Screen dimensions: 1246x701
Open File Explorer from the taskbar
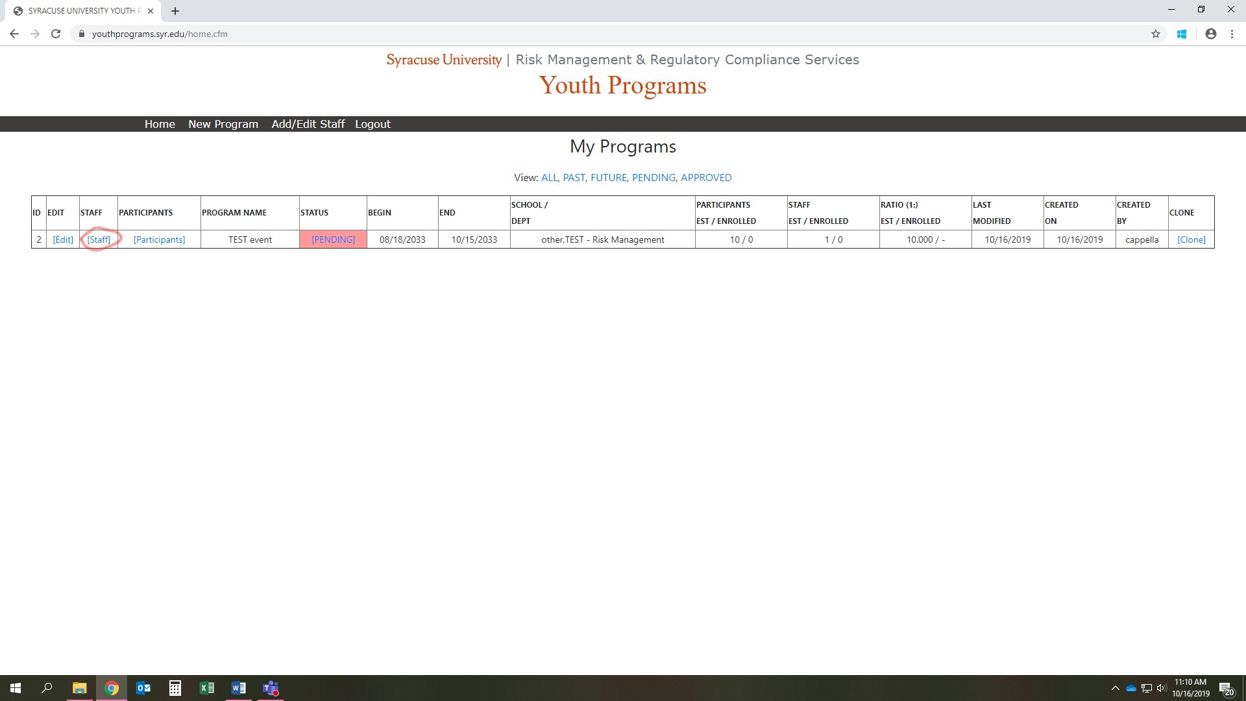click(x=79, y=688)
